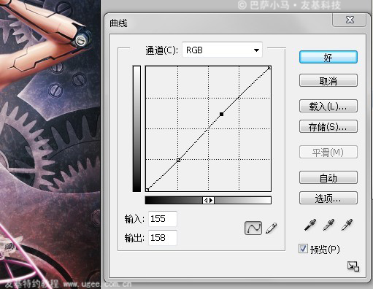Viewport: 373px width, 289px height.
Task: Close the Curves dialog window
Action: (x=350, y=20)
